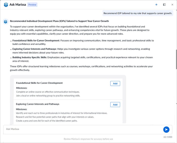Click the Ask Marissa robot logo icon
This screenshot has width=177, height=143.
[x=6, y=5]
